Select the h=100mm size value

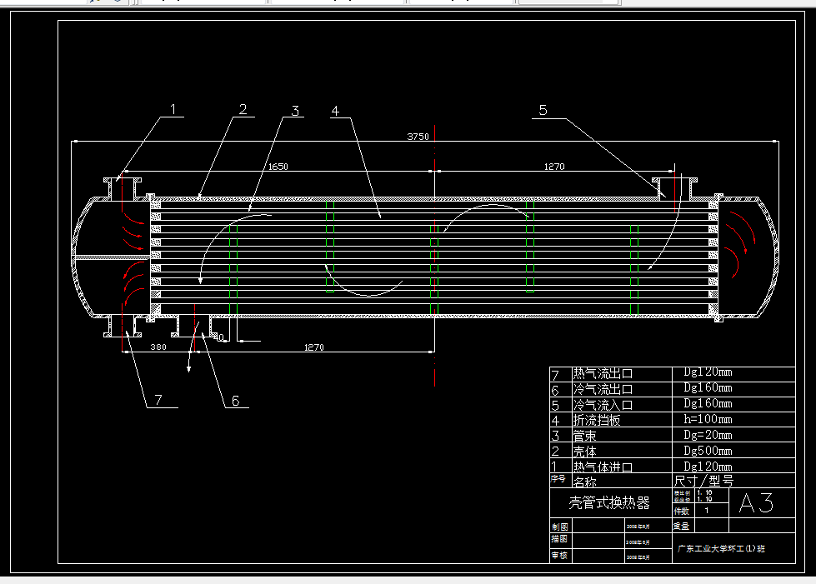[x=708, y=419]
